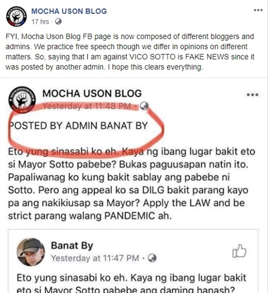Click the FYI statement text about VICO SOTTO
Image resolution: width=268 pixels, height=293 pixels.
click(x=130, y=52)
